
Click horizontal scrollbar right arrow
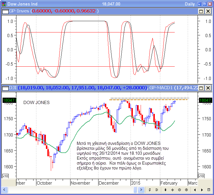pos(141,190)
